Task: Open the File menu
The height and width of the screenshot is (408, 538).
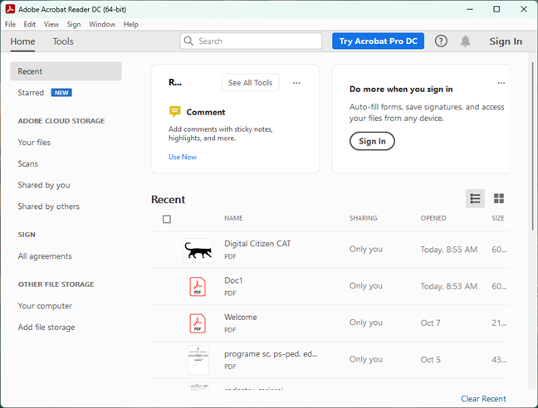Action: click(x=10, y=24)
